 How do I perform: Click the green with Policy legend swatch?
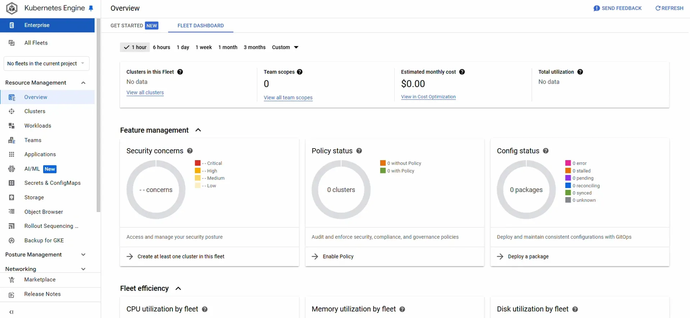(383, 170)
